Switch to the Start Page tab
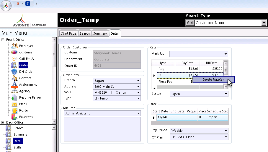The width and height of the screenshot is (268, 152). click(69, 33)
